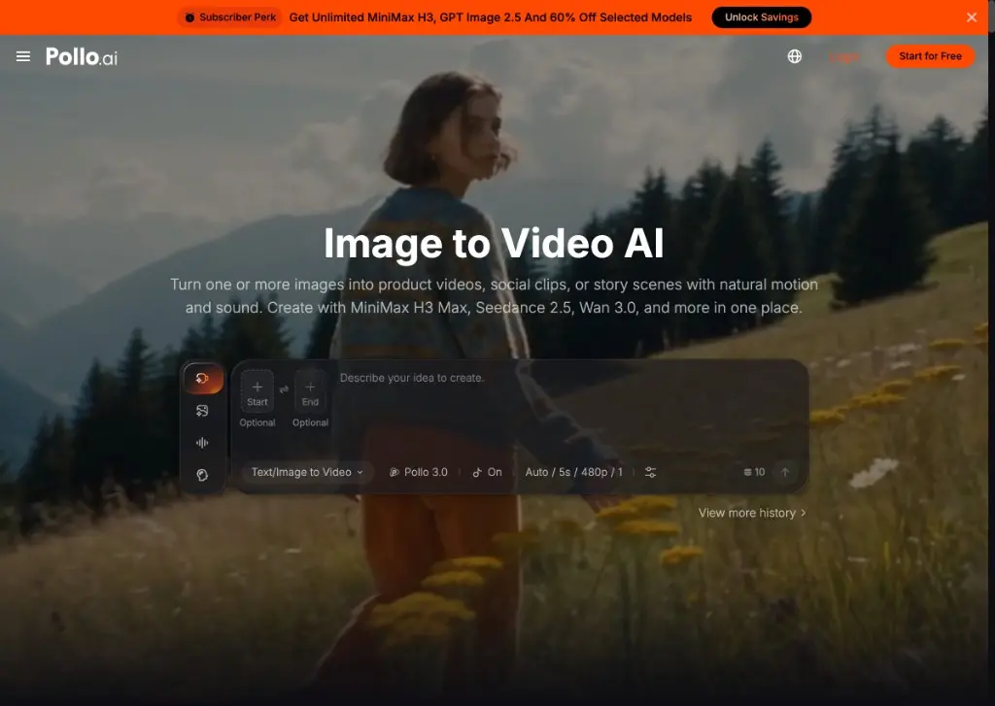Screen dimensions: 995x706
Task: Open the hamburger navigation menu
Action: point(23,56)
